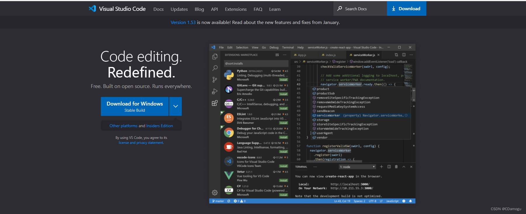
Task: Click the search magnifier icon in header
Action: 340,8
